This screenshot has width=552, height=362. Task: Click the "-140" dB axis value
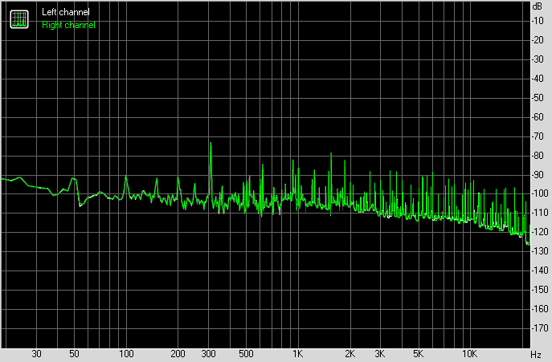(x=540, y=270)
